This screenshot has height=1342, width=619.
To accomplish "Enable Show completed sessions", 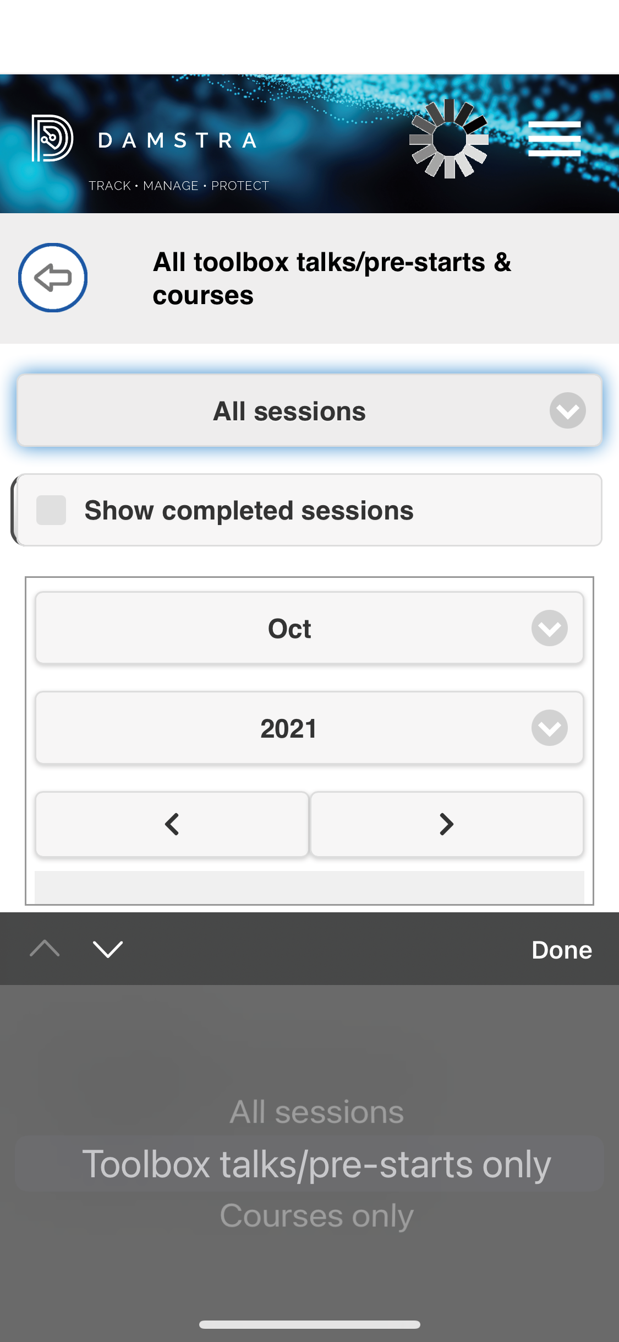I will pyautogui.click(x=51, y=510).
